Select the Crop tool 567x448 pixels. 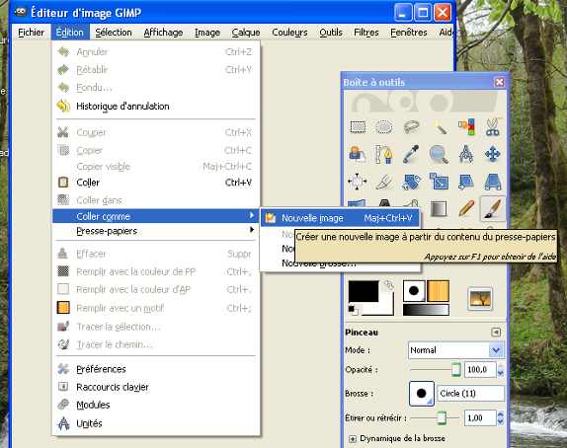click(384, 182)
